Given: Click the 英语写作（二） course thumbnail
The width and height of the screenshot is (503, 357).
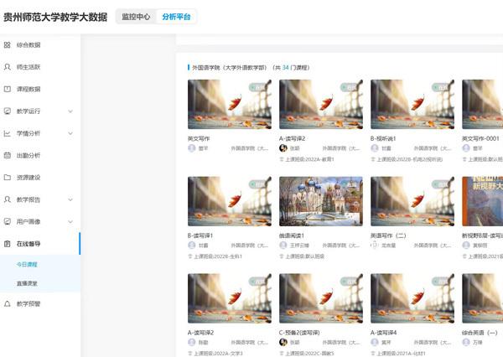Looking at the screenshot, I should click(x=412, y=201).
